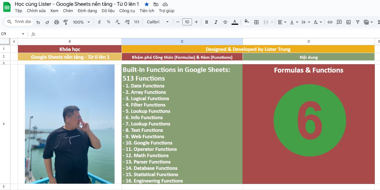Check the cloud save status icon
This screenshot has width=380, height=190.
165,4
